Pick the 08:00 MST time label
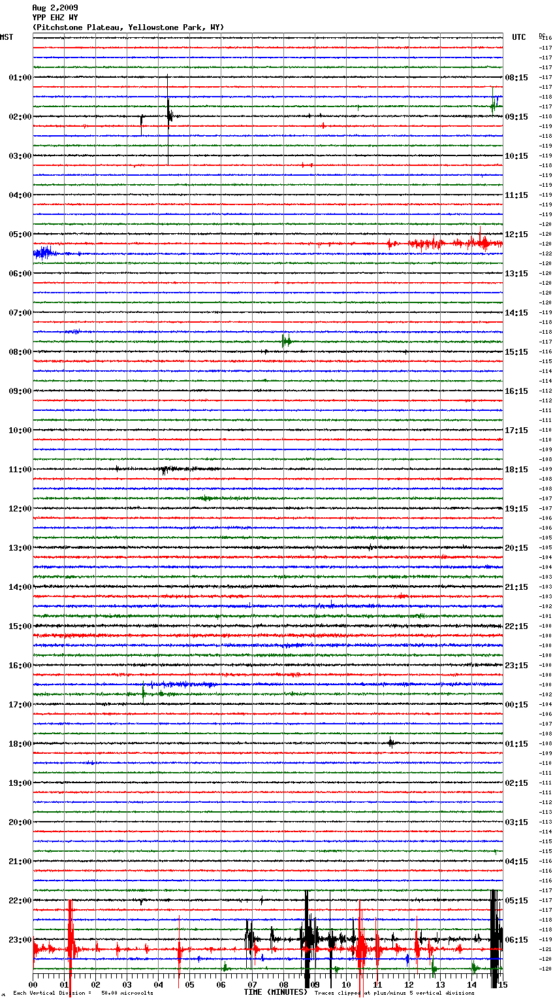555x1002 pixels. (x=20, y=352)
